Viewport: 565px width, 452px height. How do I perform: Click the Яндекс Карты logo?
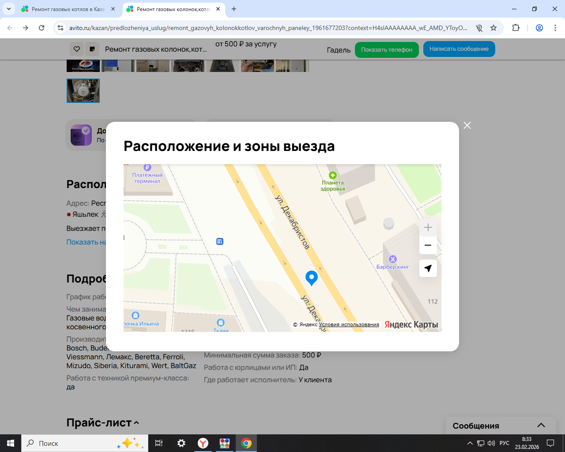[411, 324]
